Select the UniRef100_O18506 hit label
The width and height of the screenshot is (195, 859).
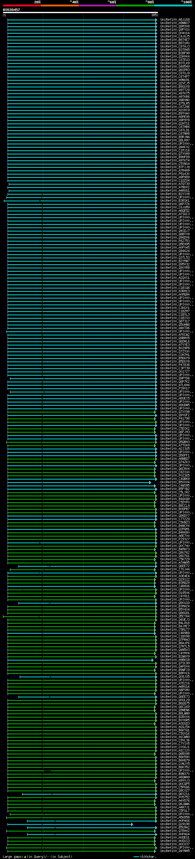[175, 593]
